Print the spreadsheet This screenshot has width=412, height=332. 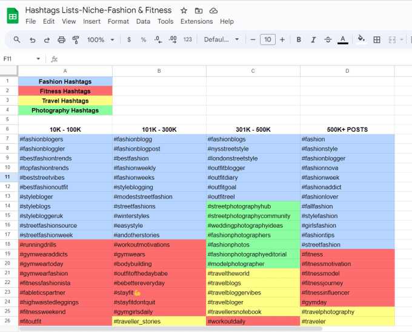tap(61, 40)
